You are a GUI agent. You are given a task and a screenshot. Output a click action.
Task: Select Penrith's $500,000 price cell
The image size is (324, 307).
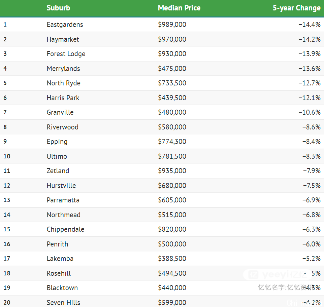172,244
